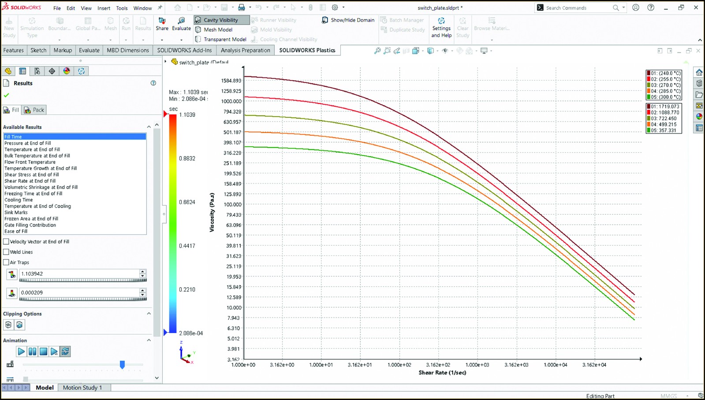Open the Tools menu
705x400 pixels.
[x=122, y=8]
